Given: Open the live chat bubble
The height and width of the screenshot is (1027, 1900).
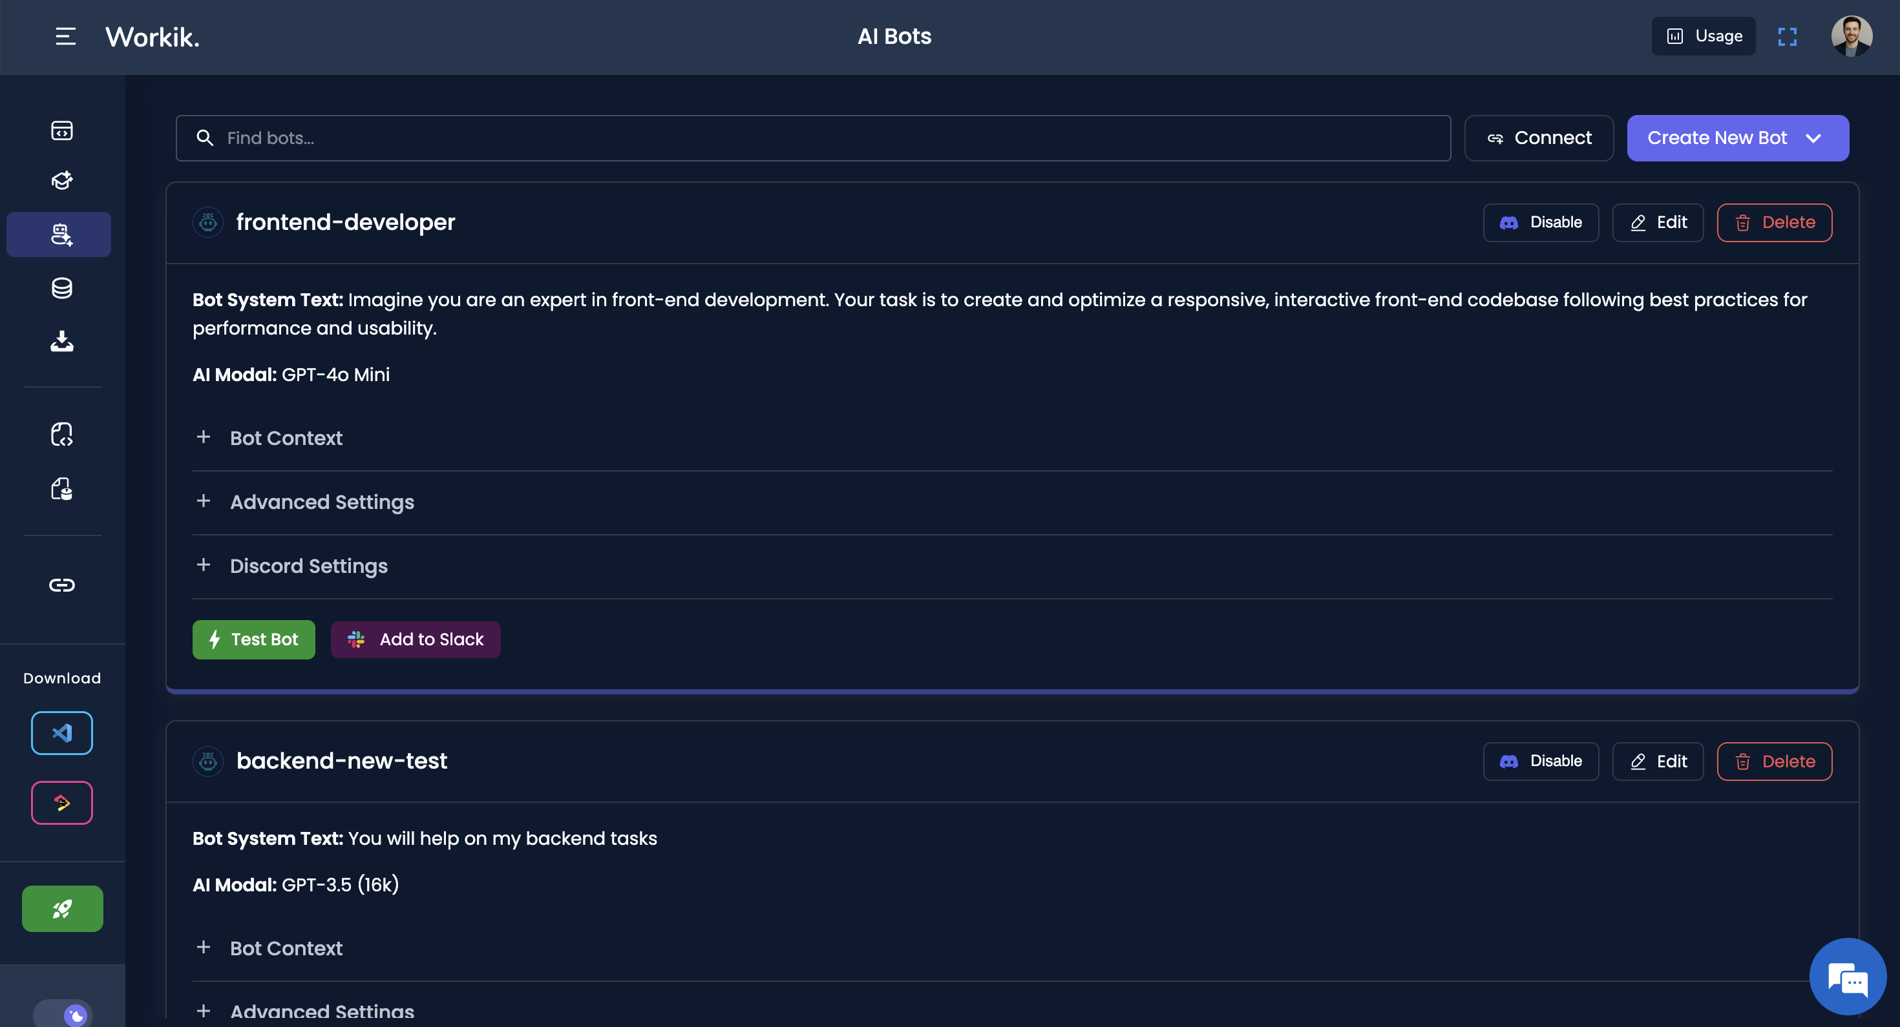Looking at the screenshot, I should coord(1848,977).
